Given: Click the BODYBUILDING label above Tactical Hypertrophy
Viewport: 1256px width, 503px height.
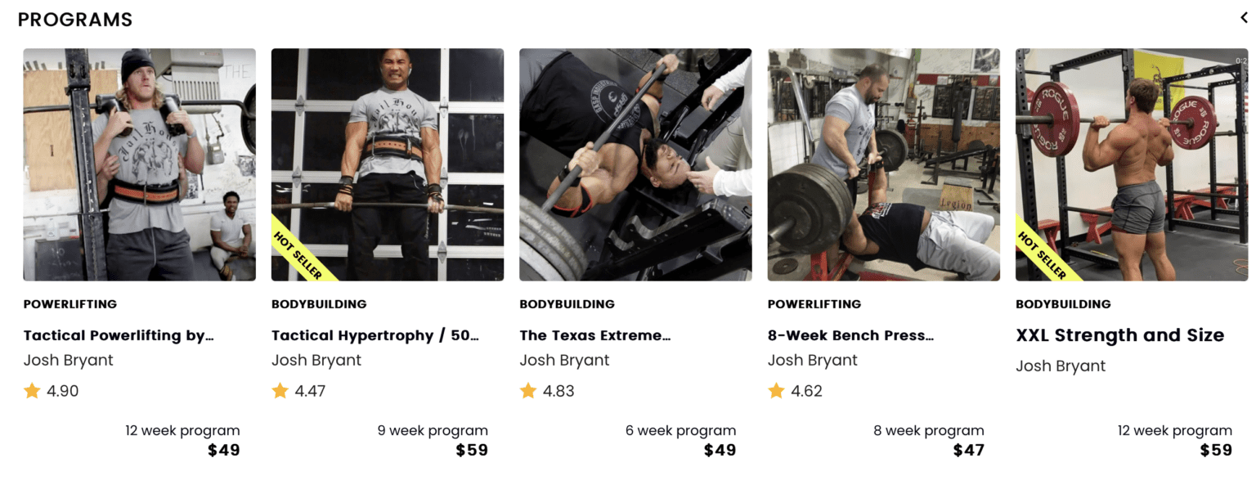Looking at the screenshot, I should (x=319, y=303).
